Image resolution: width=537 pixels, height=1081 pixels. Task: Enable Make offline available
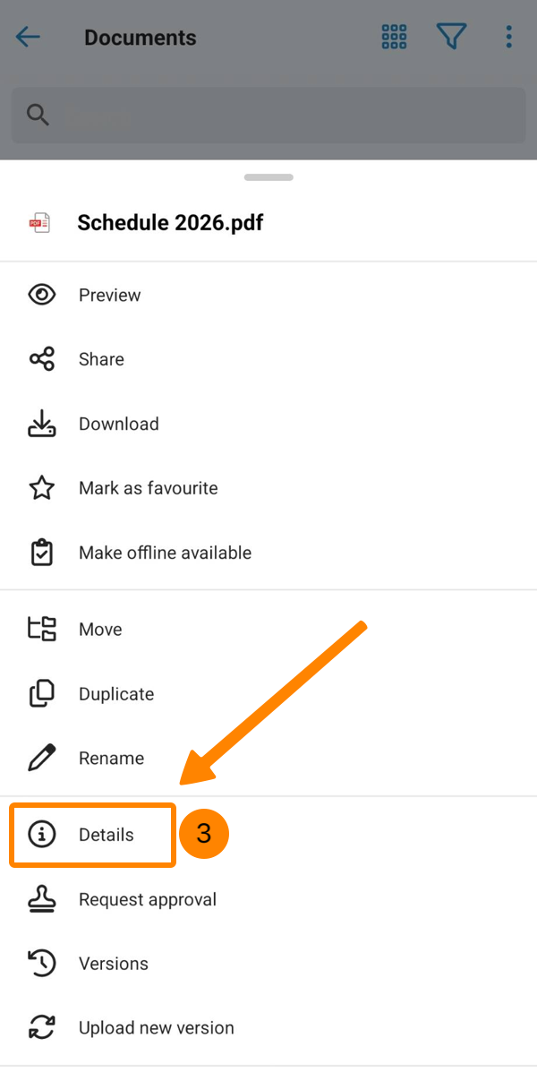click(165, 553)
